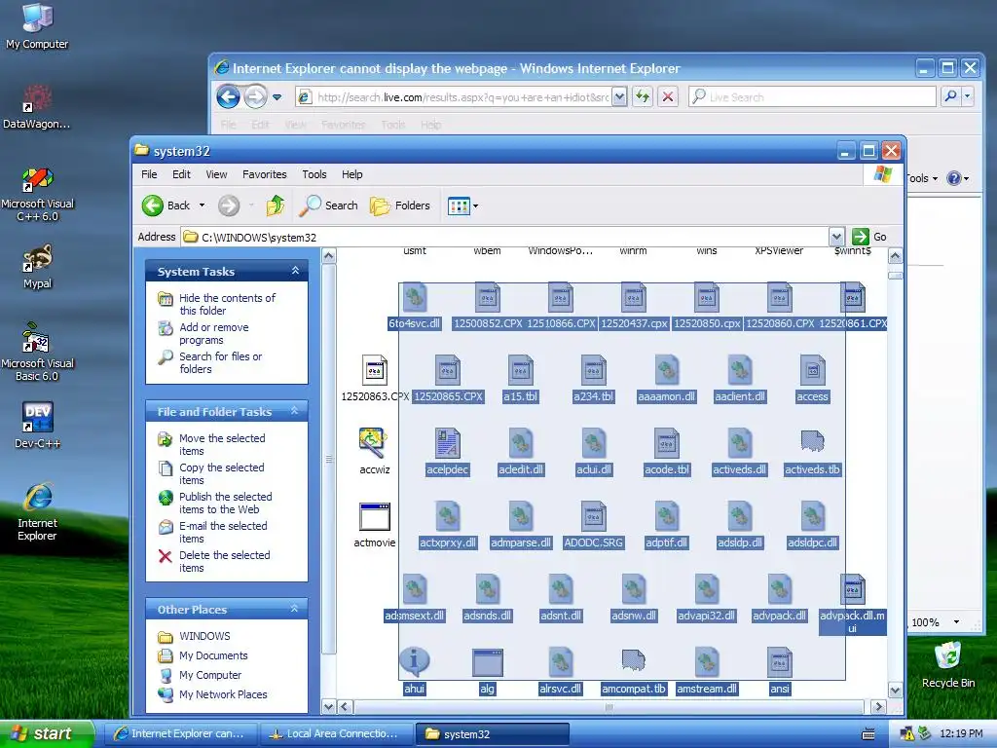Switch to Internet Explorer taskbar button
The height and width of the screenshot is (748, 997).
pos(180,733)
